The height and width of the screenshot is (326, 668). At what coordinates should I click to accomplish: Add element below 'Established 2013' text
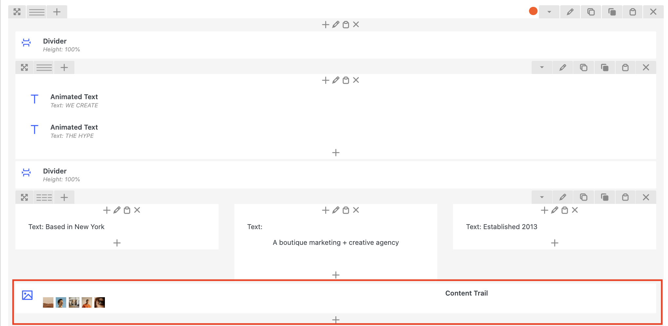point(555,243)
